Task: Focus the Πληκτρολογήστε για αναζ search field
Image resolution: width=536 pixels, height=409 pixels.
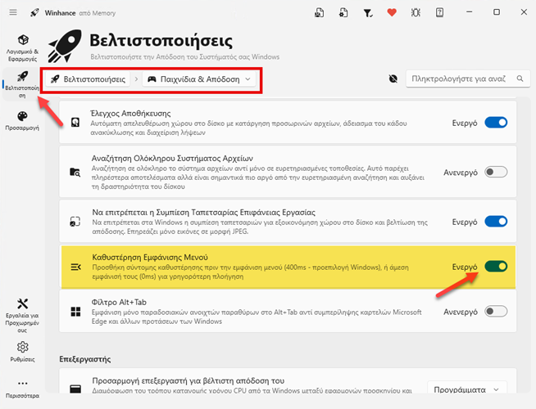Action: click(x=468, y=79)
